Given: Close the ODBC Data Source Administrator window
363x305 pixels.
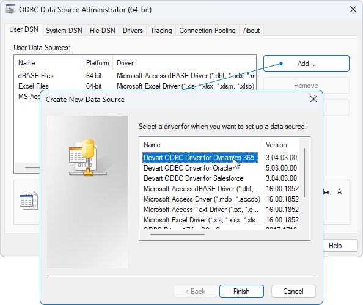Looking at the screenshot, I should pyautogui.click(x=353, y=9).
